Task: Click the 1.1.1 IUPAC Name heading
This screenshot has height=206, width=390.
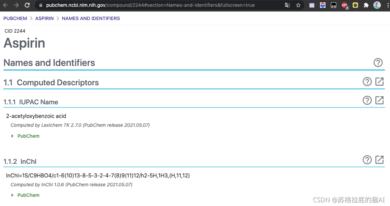Action: coord(31,102)
